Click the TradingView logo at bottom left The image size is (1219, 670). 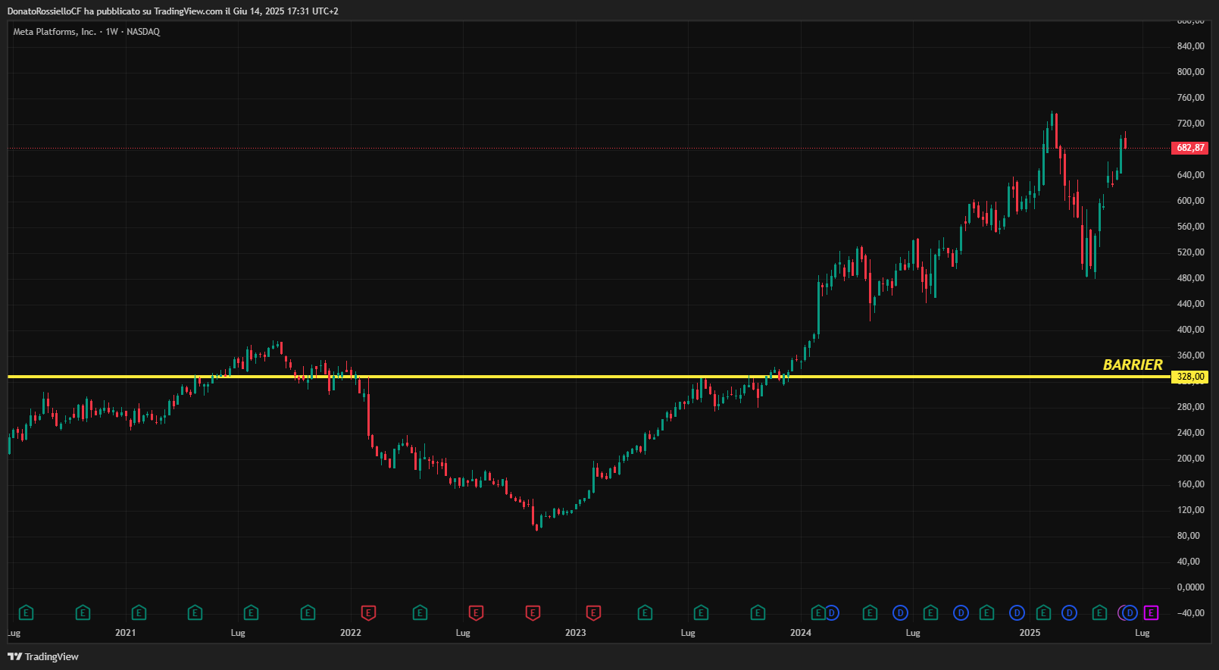43,656
